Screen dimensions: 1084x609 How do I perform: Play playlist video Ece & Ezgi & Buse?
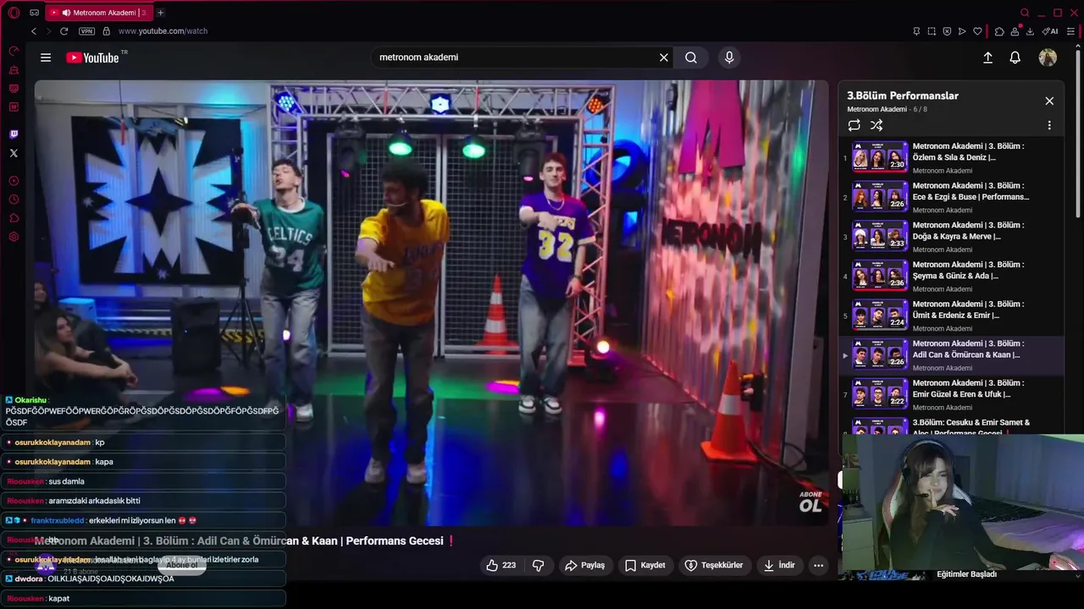coord(951,197)
